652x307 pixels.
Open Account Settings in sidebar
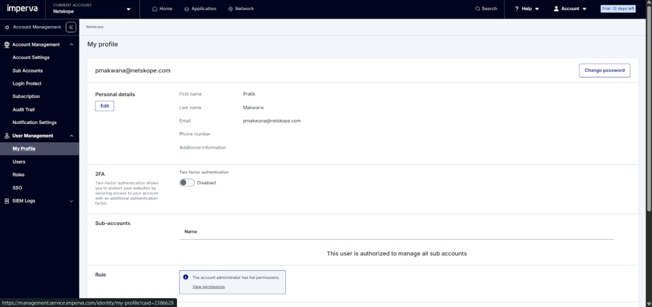pyautogui.click(x=31, y=57)
